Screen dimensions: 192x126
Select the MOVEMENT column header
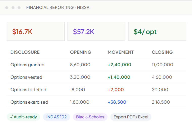(121, 52)
